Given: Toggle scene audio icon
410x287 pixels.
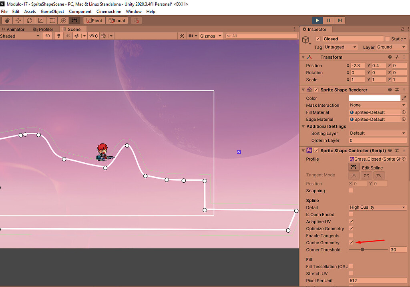Looking at the screenshot, I should pyautogui.click(x=68, y=36).
